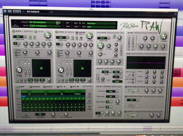The image size is (183, 136).
Task: Open the OSC 1 Saw waveform dropdown
Action: pyautogui.click(x=20, y=37)
